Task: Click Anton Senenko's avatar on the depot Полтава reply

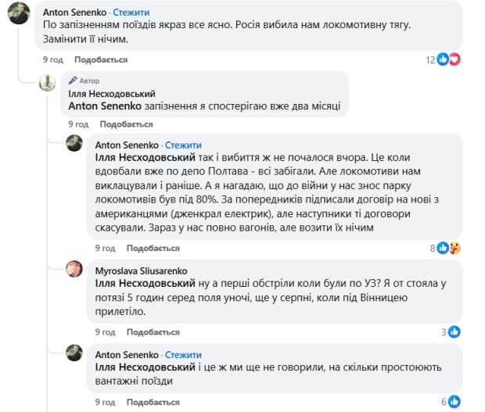Action: 74,145
